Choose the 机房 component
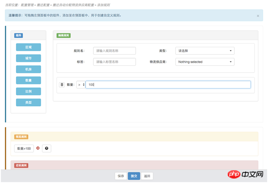 (28, 69)
